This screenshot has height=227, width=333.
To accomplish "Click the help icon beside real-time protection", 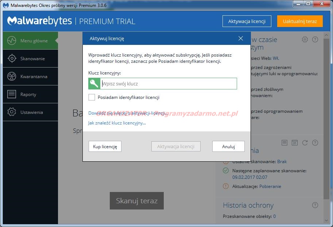I will click(315, 39).
